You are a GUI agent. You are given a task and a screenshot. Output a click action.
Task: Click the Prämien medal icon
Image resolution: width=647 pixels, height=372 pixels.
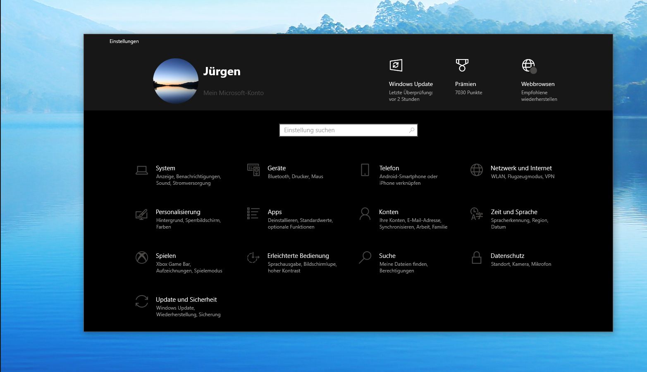[462, 65]
